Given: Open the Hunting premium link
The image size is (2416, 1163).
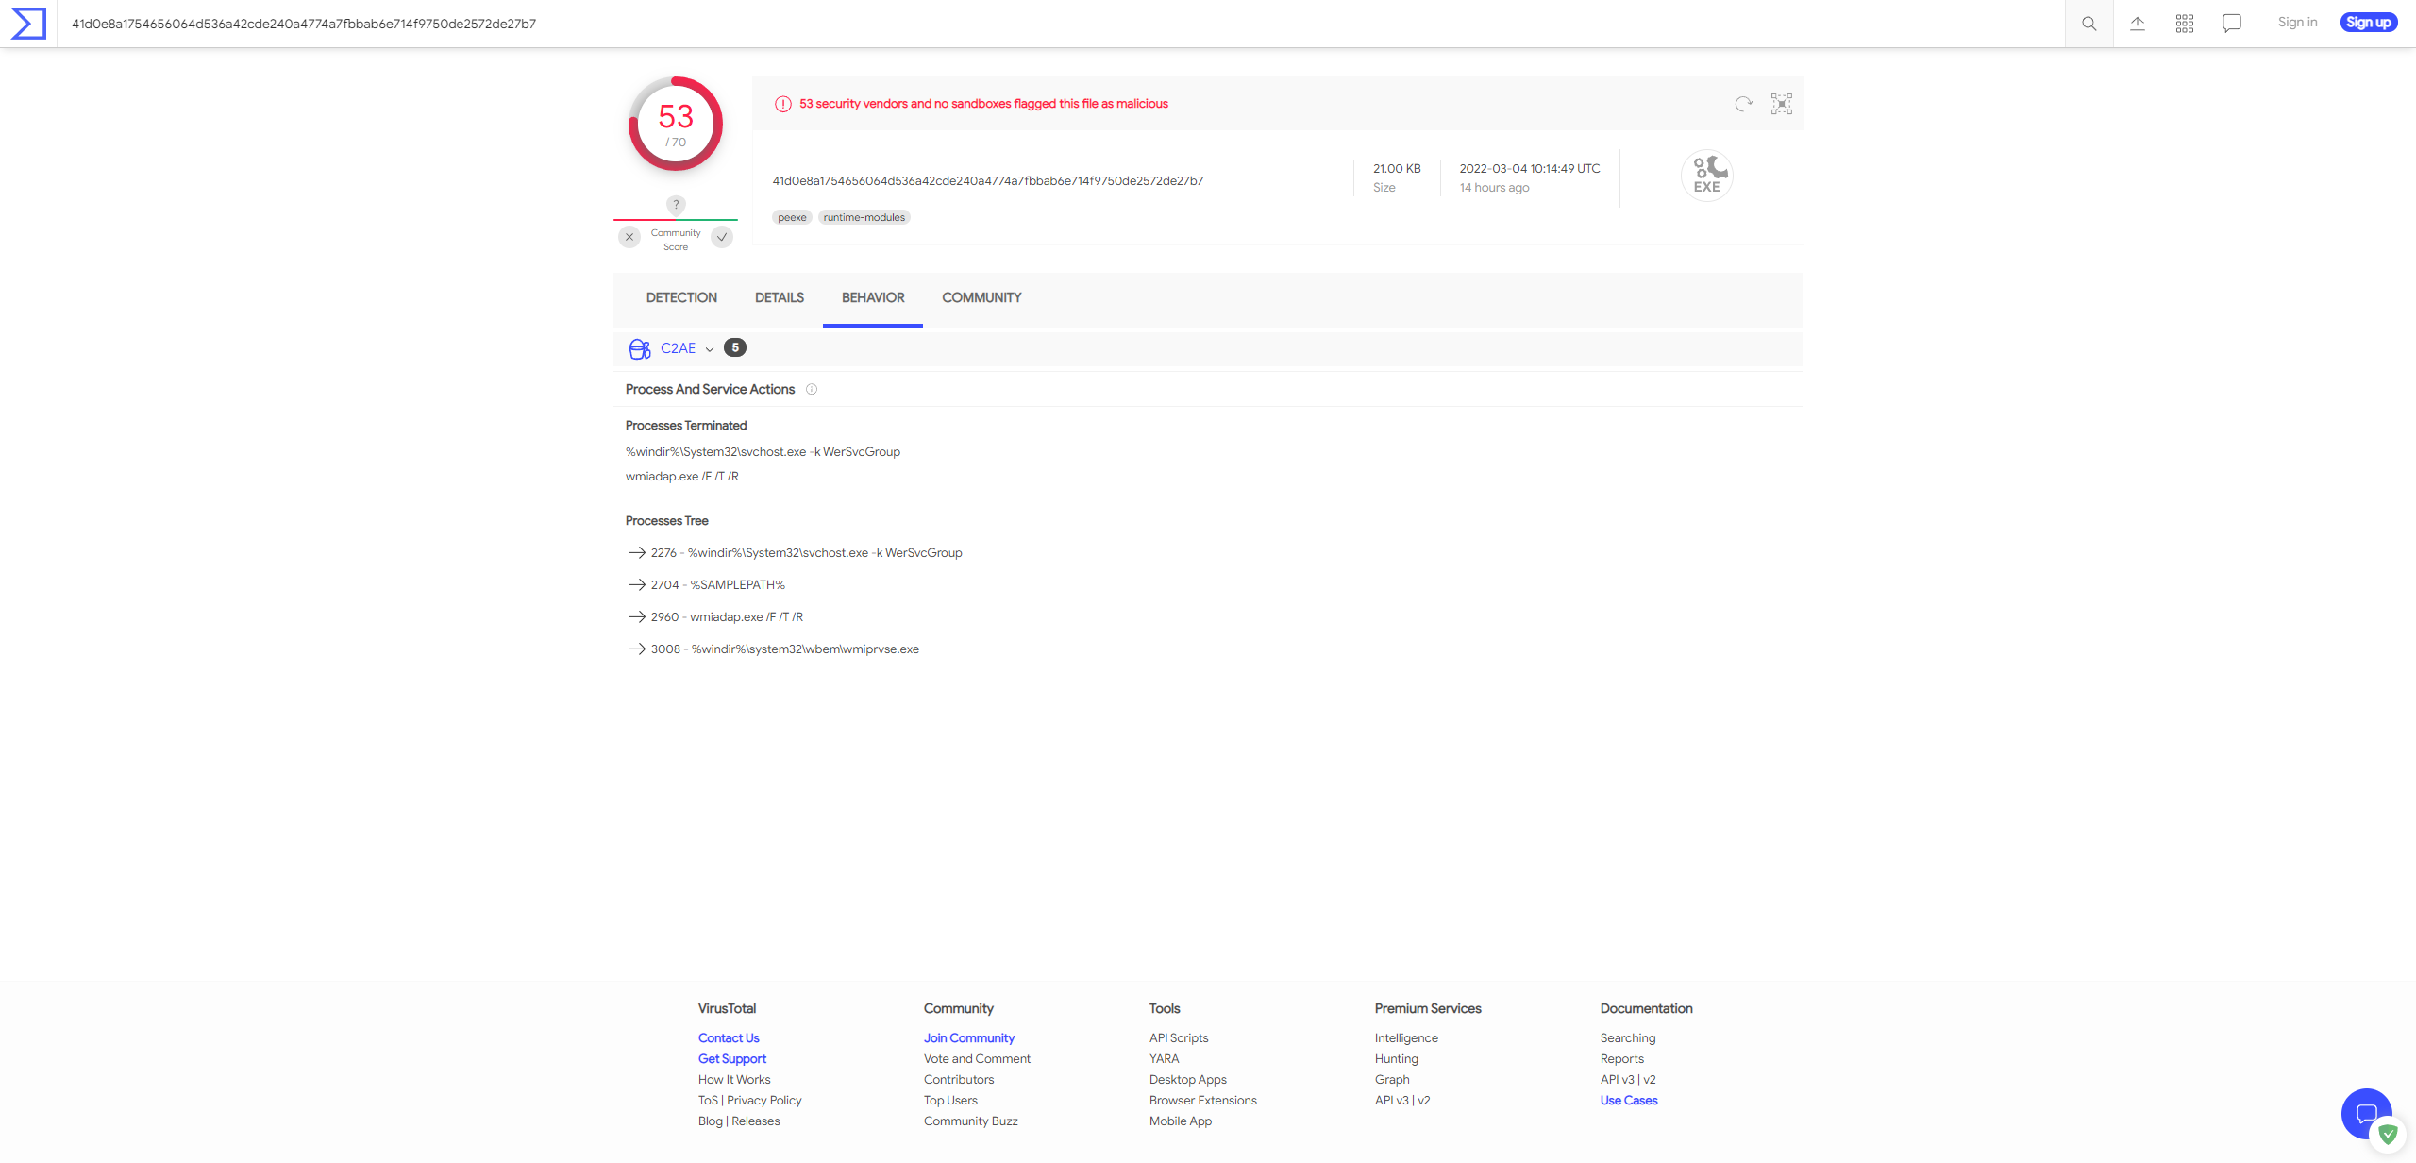Looking at the screenshot, I should click(1397, 1059).
